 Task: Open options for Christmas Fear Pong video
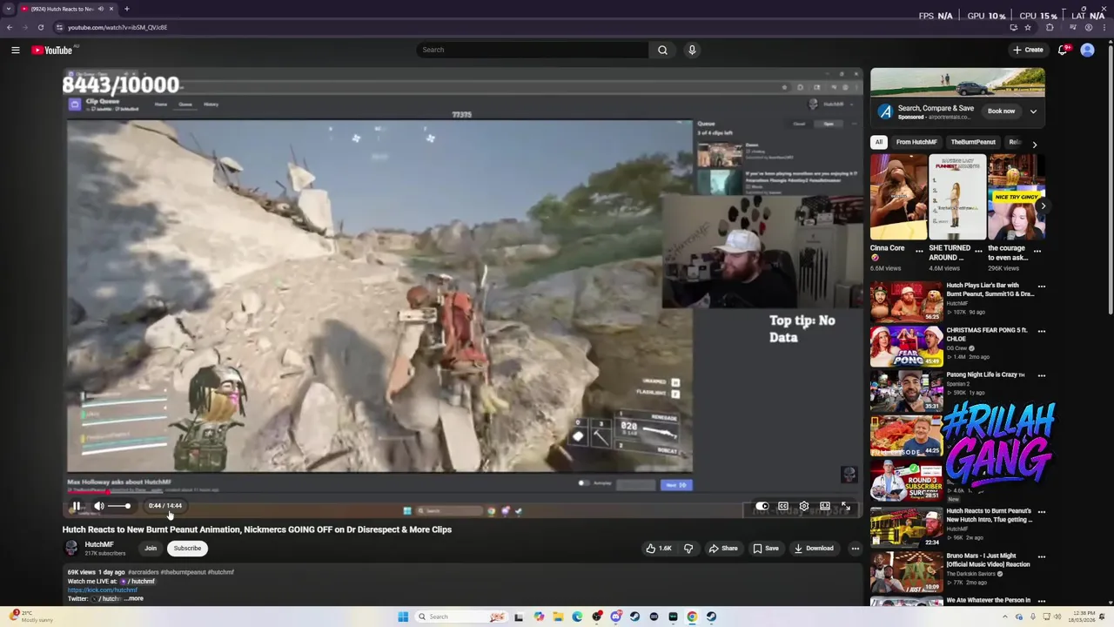[1041, 331]
